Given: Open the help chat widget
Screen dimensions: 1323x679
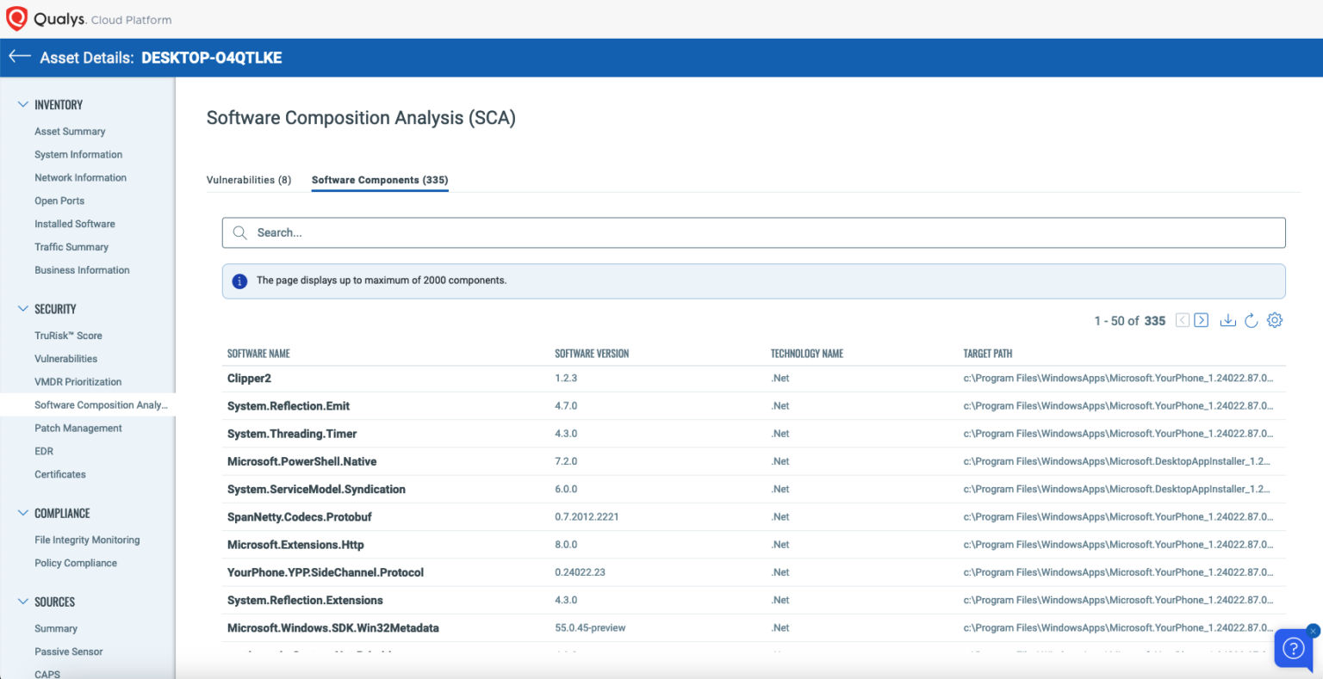Looking at the screenshot, I should point(1293,649).
